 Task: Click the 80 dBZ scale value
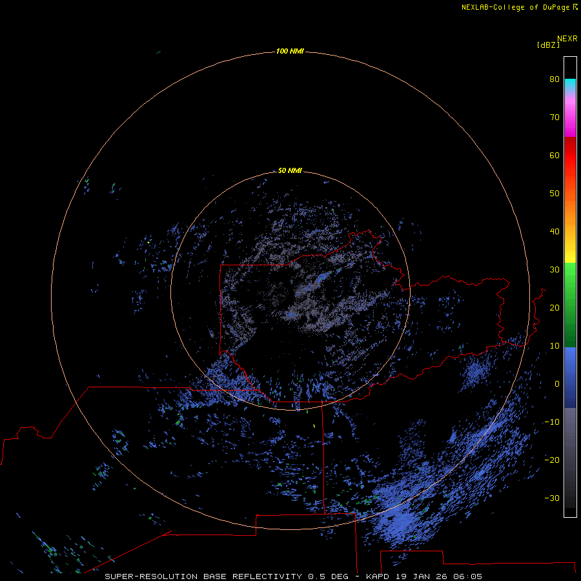click(x=555, y=79)
